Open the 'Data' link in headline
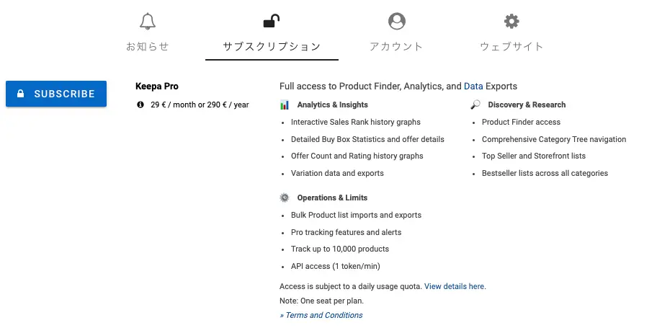 click(473, 86)
